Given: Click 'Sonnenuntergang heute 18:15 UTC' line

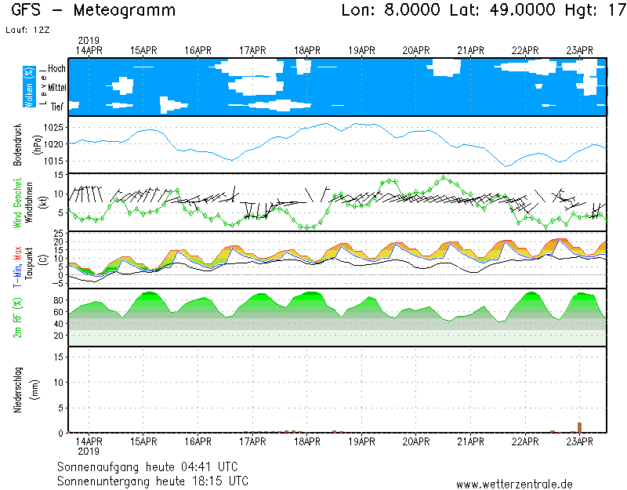Looking at the screenshot, I should click(153, 481).
